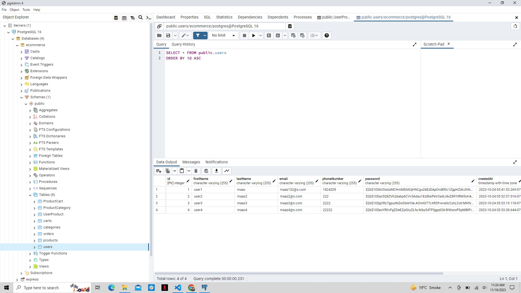Viewport: 521px width, 293px height.
Task: Click the Open File folder icon
Action: pyautogui.click(x=159, y=36)
